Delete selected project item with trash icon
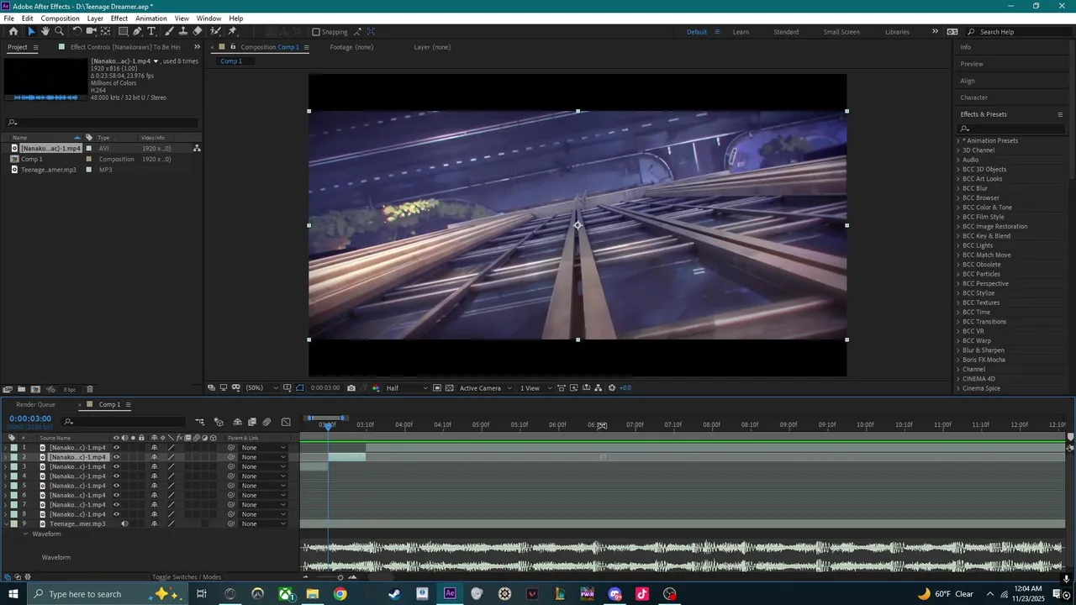Image resolution: width=1076 pixels, height=605 pixels. coord(90,389)
